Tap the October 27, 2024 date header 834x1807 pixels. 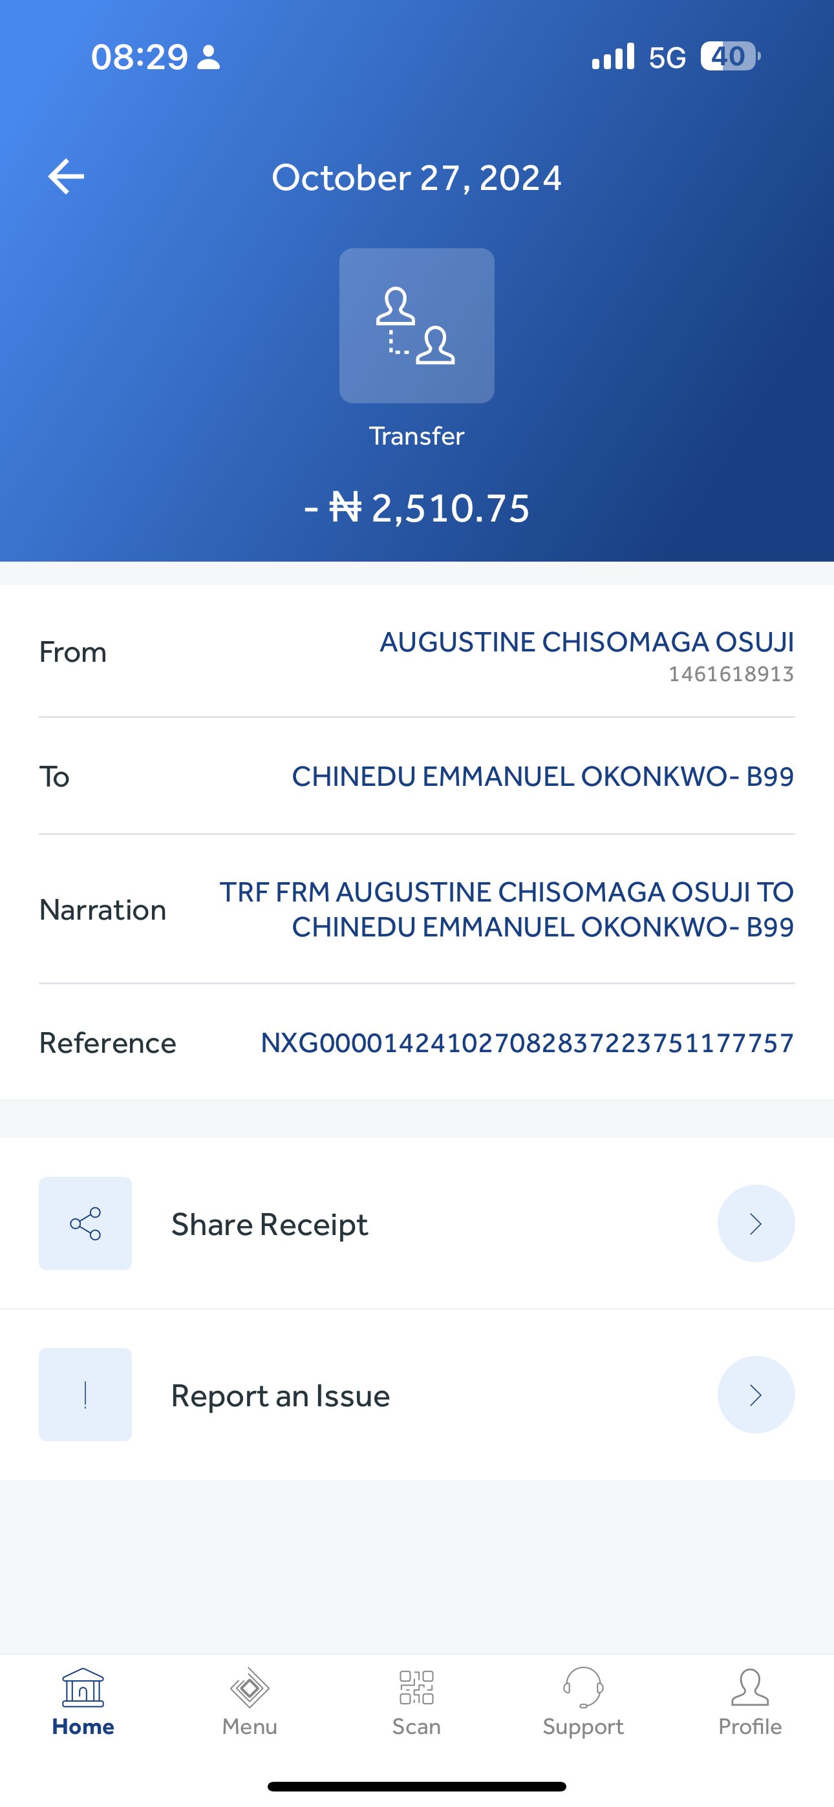coord(416,178)
